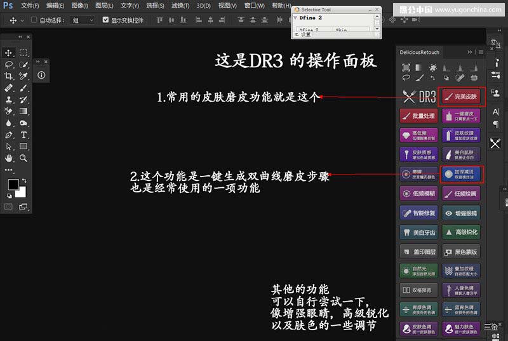Select the Eraser tool
This screenshot has width=508, height=341.
pos(9,111)
